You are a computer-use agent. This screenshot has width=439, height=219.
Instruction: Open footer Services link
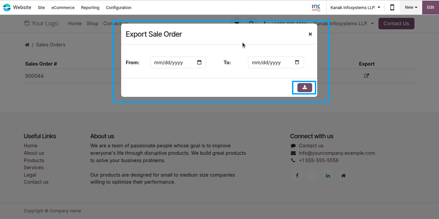[x=34, y=168]
